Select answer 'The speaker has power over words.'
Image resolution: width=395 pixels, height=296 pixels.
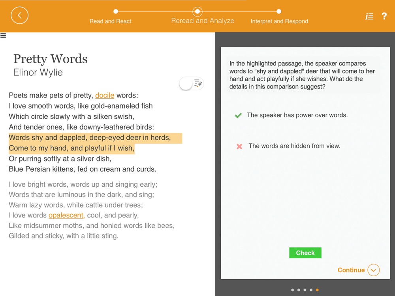point(297,115)
